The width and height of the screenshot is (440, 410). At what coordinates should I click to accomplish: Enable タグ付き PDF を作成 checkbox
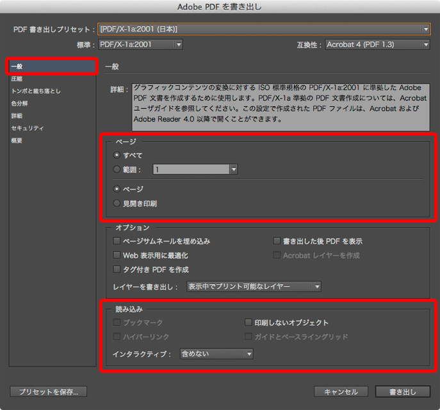pos(117,269)
